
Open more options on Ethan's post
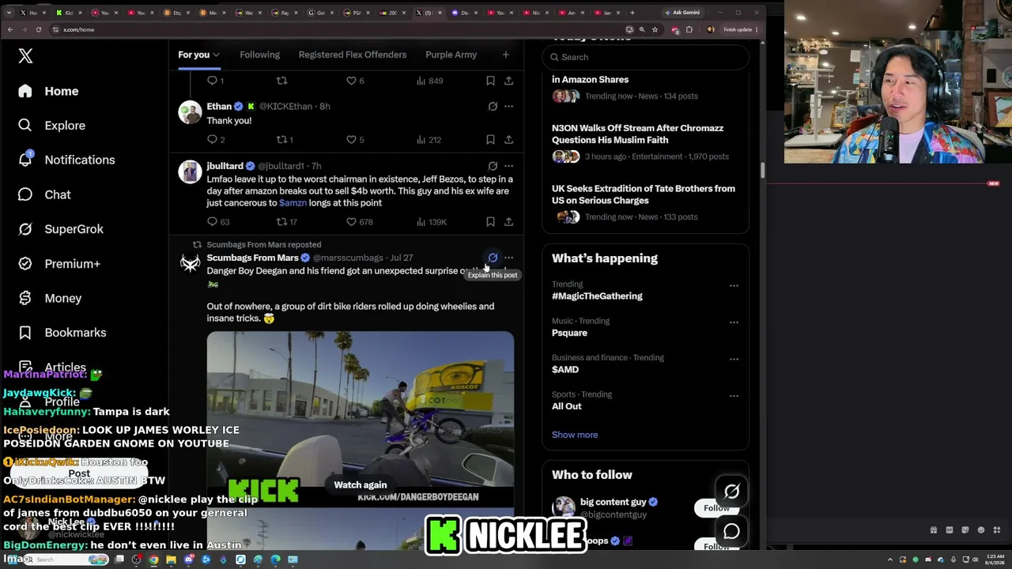pos(508,106)
